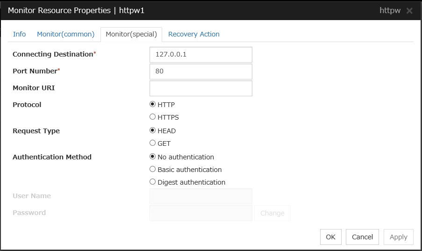Select No authentication option
The image size is (422, 251).
point(153,157)
